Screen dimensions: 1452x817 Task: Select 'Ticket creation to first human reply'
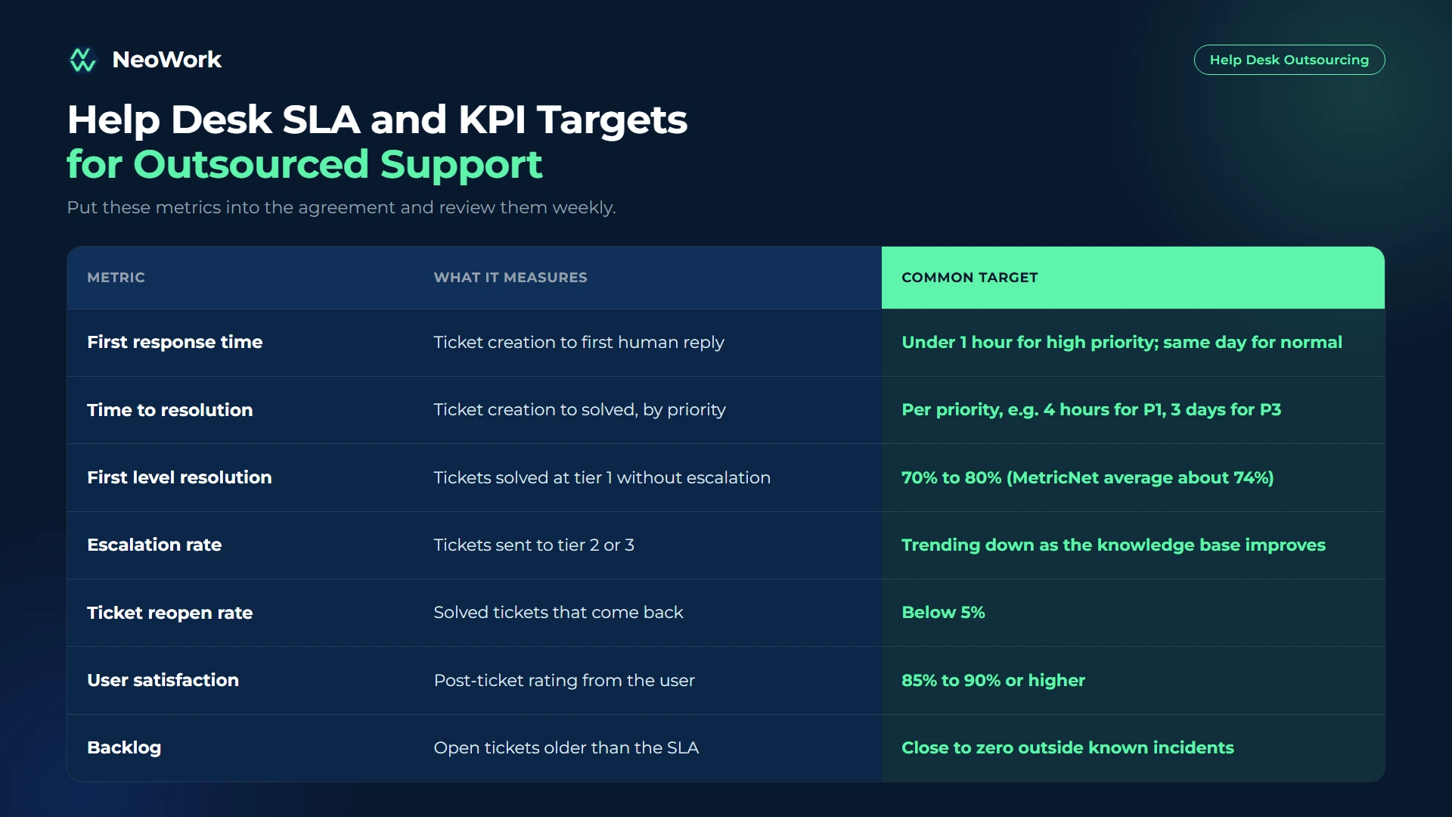pos(579,342)
